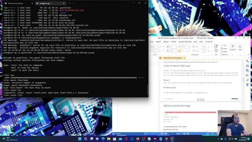Open the Mail app from the taskbar

[x=120, y=139]
